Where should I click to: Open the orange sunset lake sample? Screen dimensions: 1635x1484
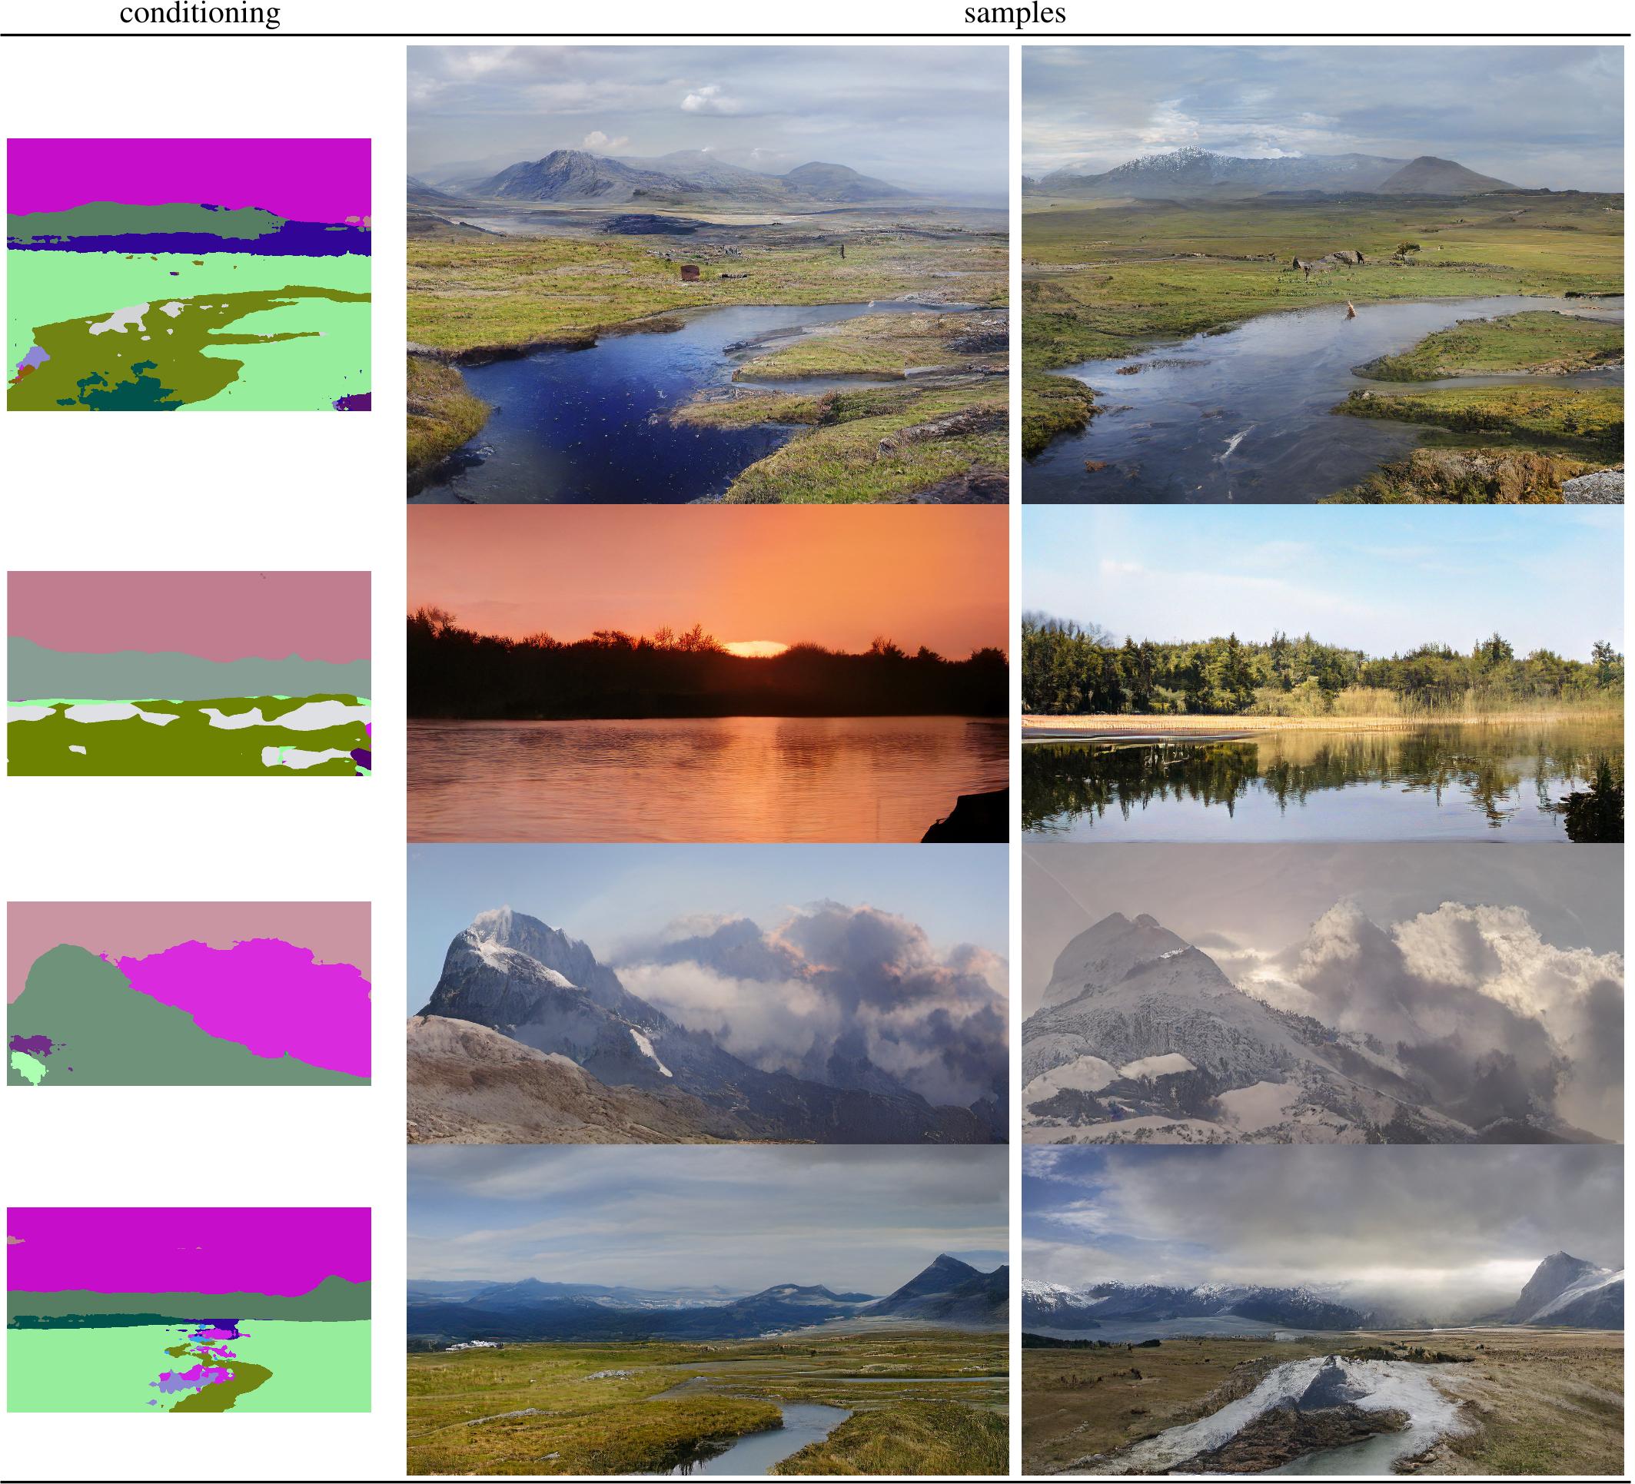(707, 673)
